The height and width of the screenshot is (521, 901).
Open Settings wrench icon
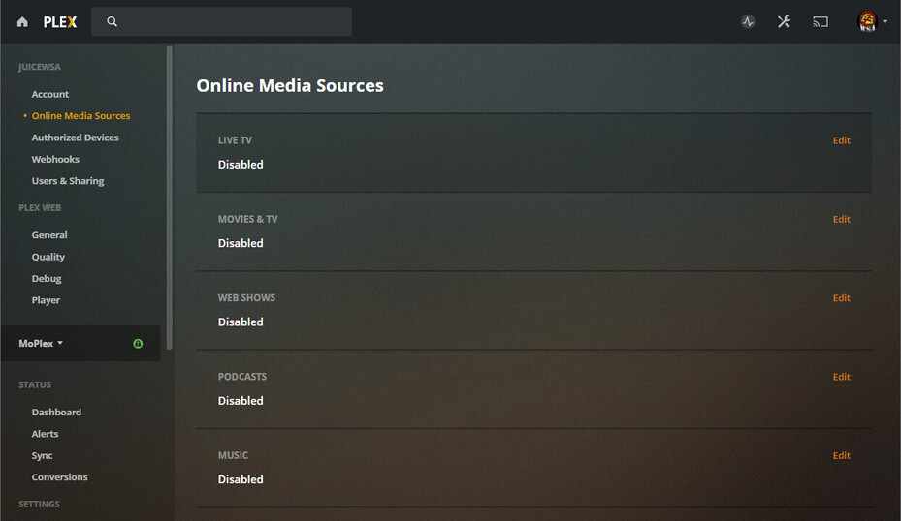(x=784, y=22)
